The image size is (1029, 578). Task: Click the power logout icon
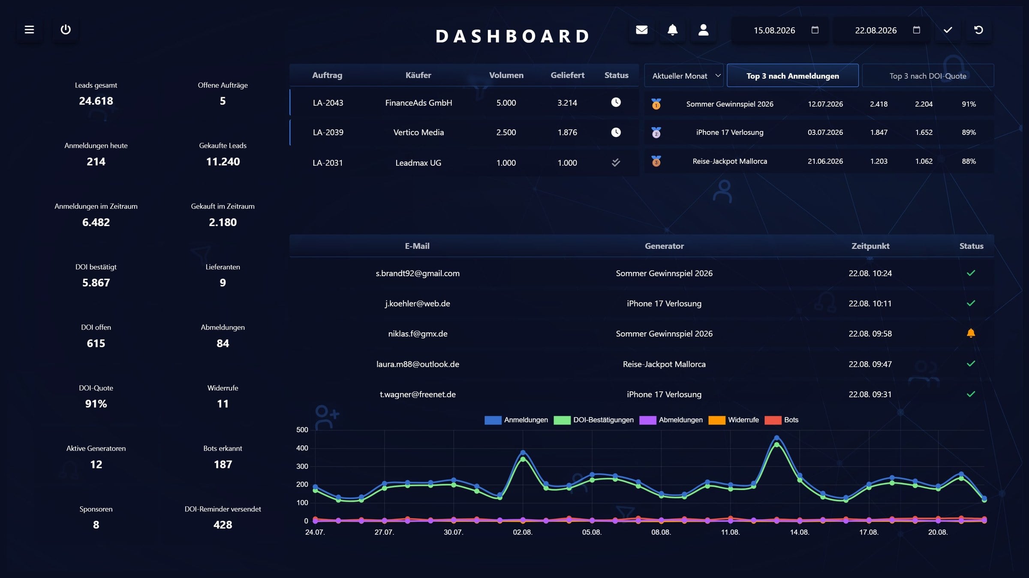pyautogui.click(x=66, y=30)
